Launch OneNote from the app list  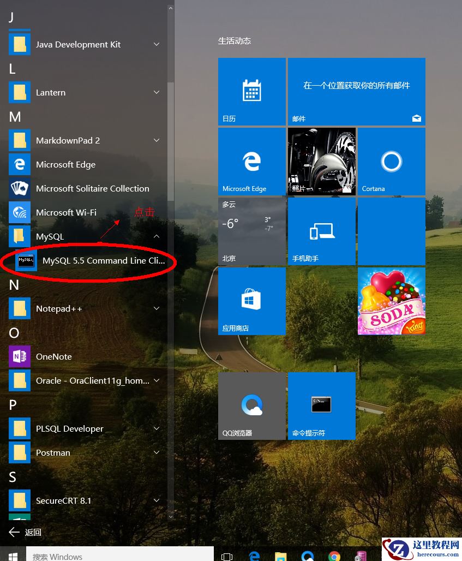[53, 357]
